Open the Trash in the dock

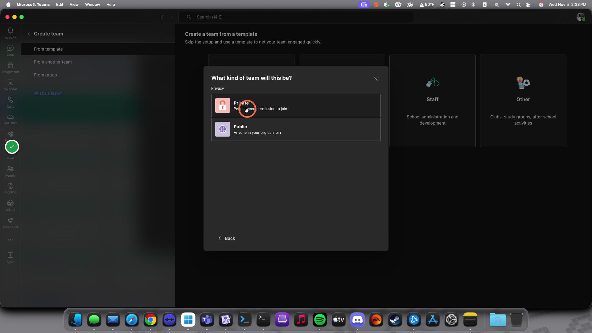[516, 320]
